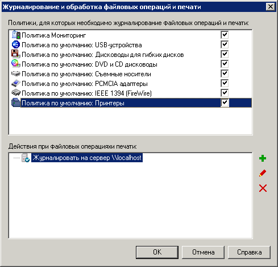This screenshot has height=267, width=278.
Task: Click the OK button
Action: 157,252
